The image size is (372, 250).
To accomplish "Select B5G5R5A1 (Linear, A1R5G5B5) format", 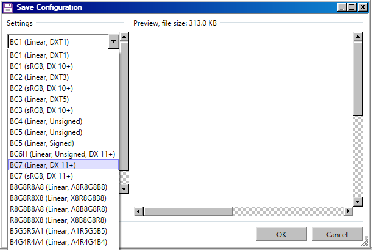I will pyautogui.click(x=63, y=230).
